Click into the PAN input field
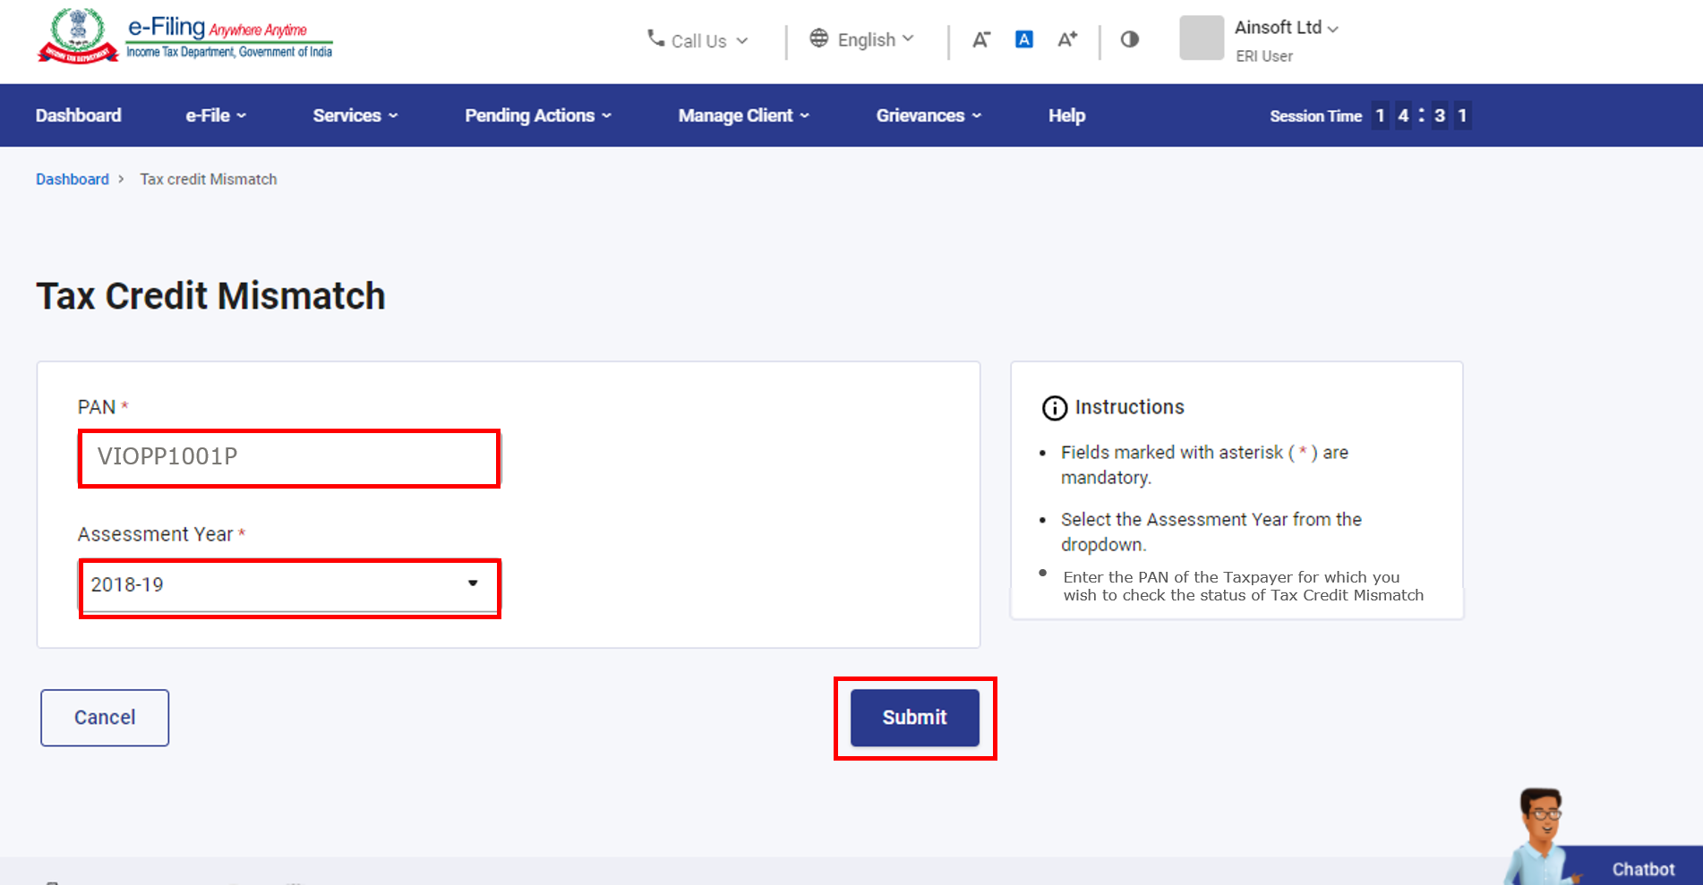This screenshot has height=885, width=1703. (x=288, y=457)
